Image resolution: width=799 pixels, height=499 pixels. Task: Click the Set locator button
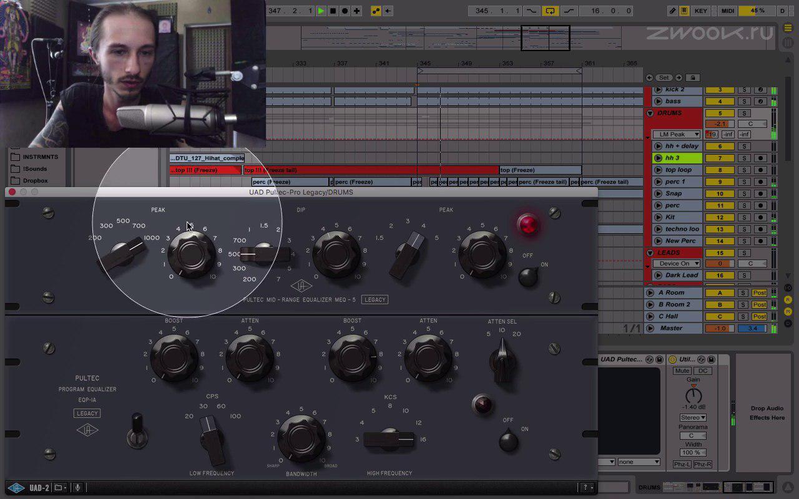pyautogui.click(x=664, y=77)
